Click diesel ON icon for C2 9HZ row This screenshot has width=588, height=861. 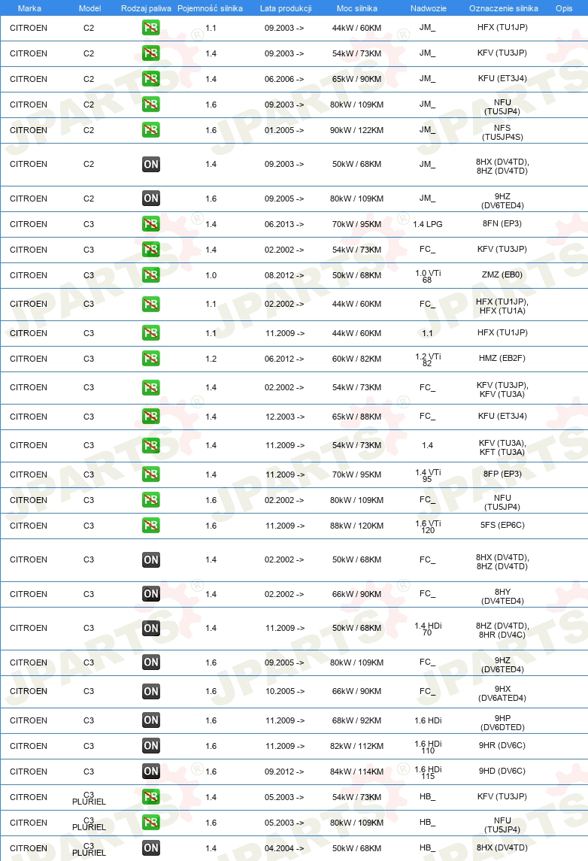150,199
